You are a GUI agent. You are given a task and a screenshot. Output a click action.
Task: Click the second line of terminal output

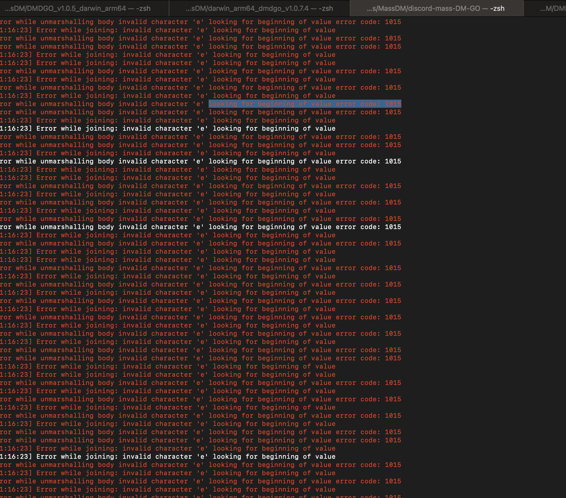[168, 30]
